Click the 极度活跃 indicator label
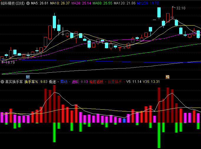Screen dimensions: 201x149 tap(98, 82)
